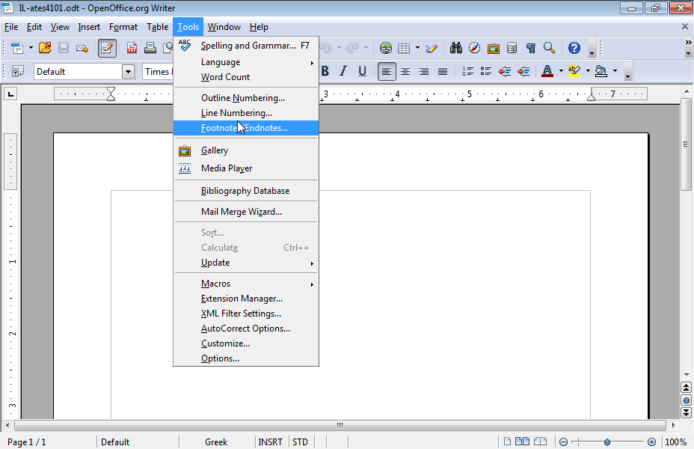Apply the Highlighting color swatch
The height and width of the screenshot is (449, 694).
[574, 71]
